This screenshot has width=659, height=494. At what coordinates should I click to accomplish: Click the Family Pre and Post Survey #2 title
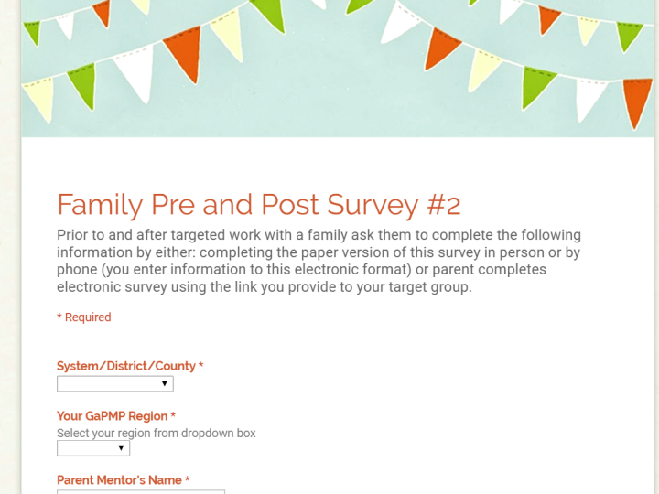259,205
